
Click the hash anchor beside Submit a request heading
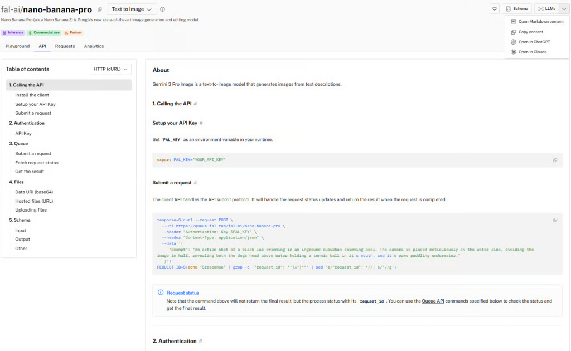[x=195, y=183]
